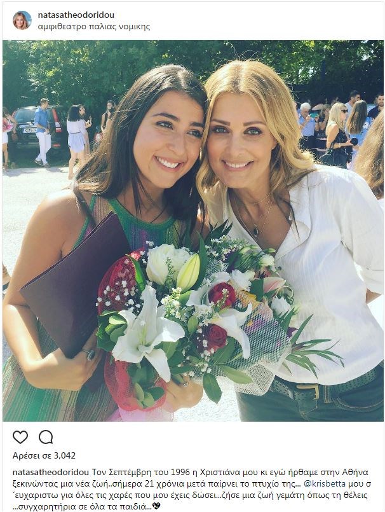Click the broken heart emoji ending caption
The width and height of the screenshot is (385, 512).
[156, 506]
